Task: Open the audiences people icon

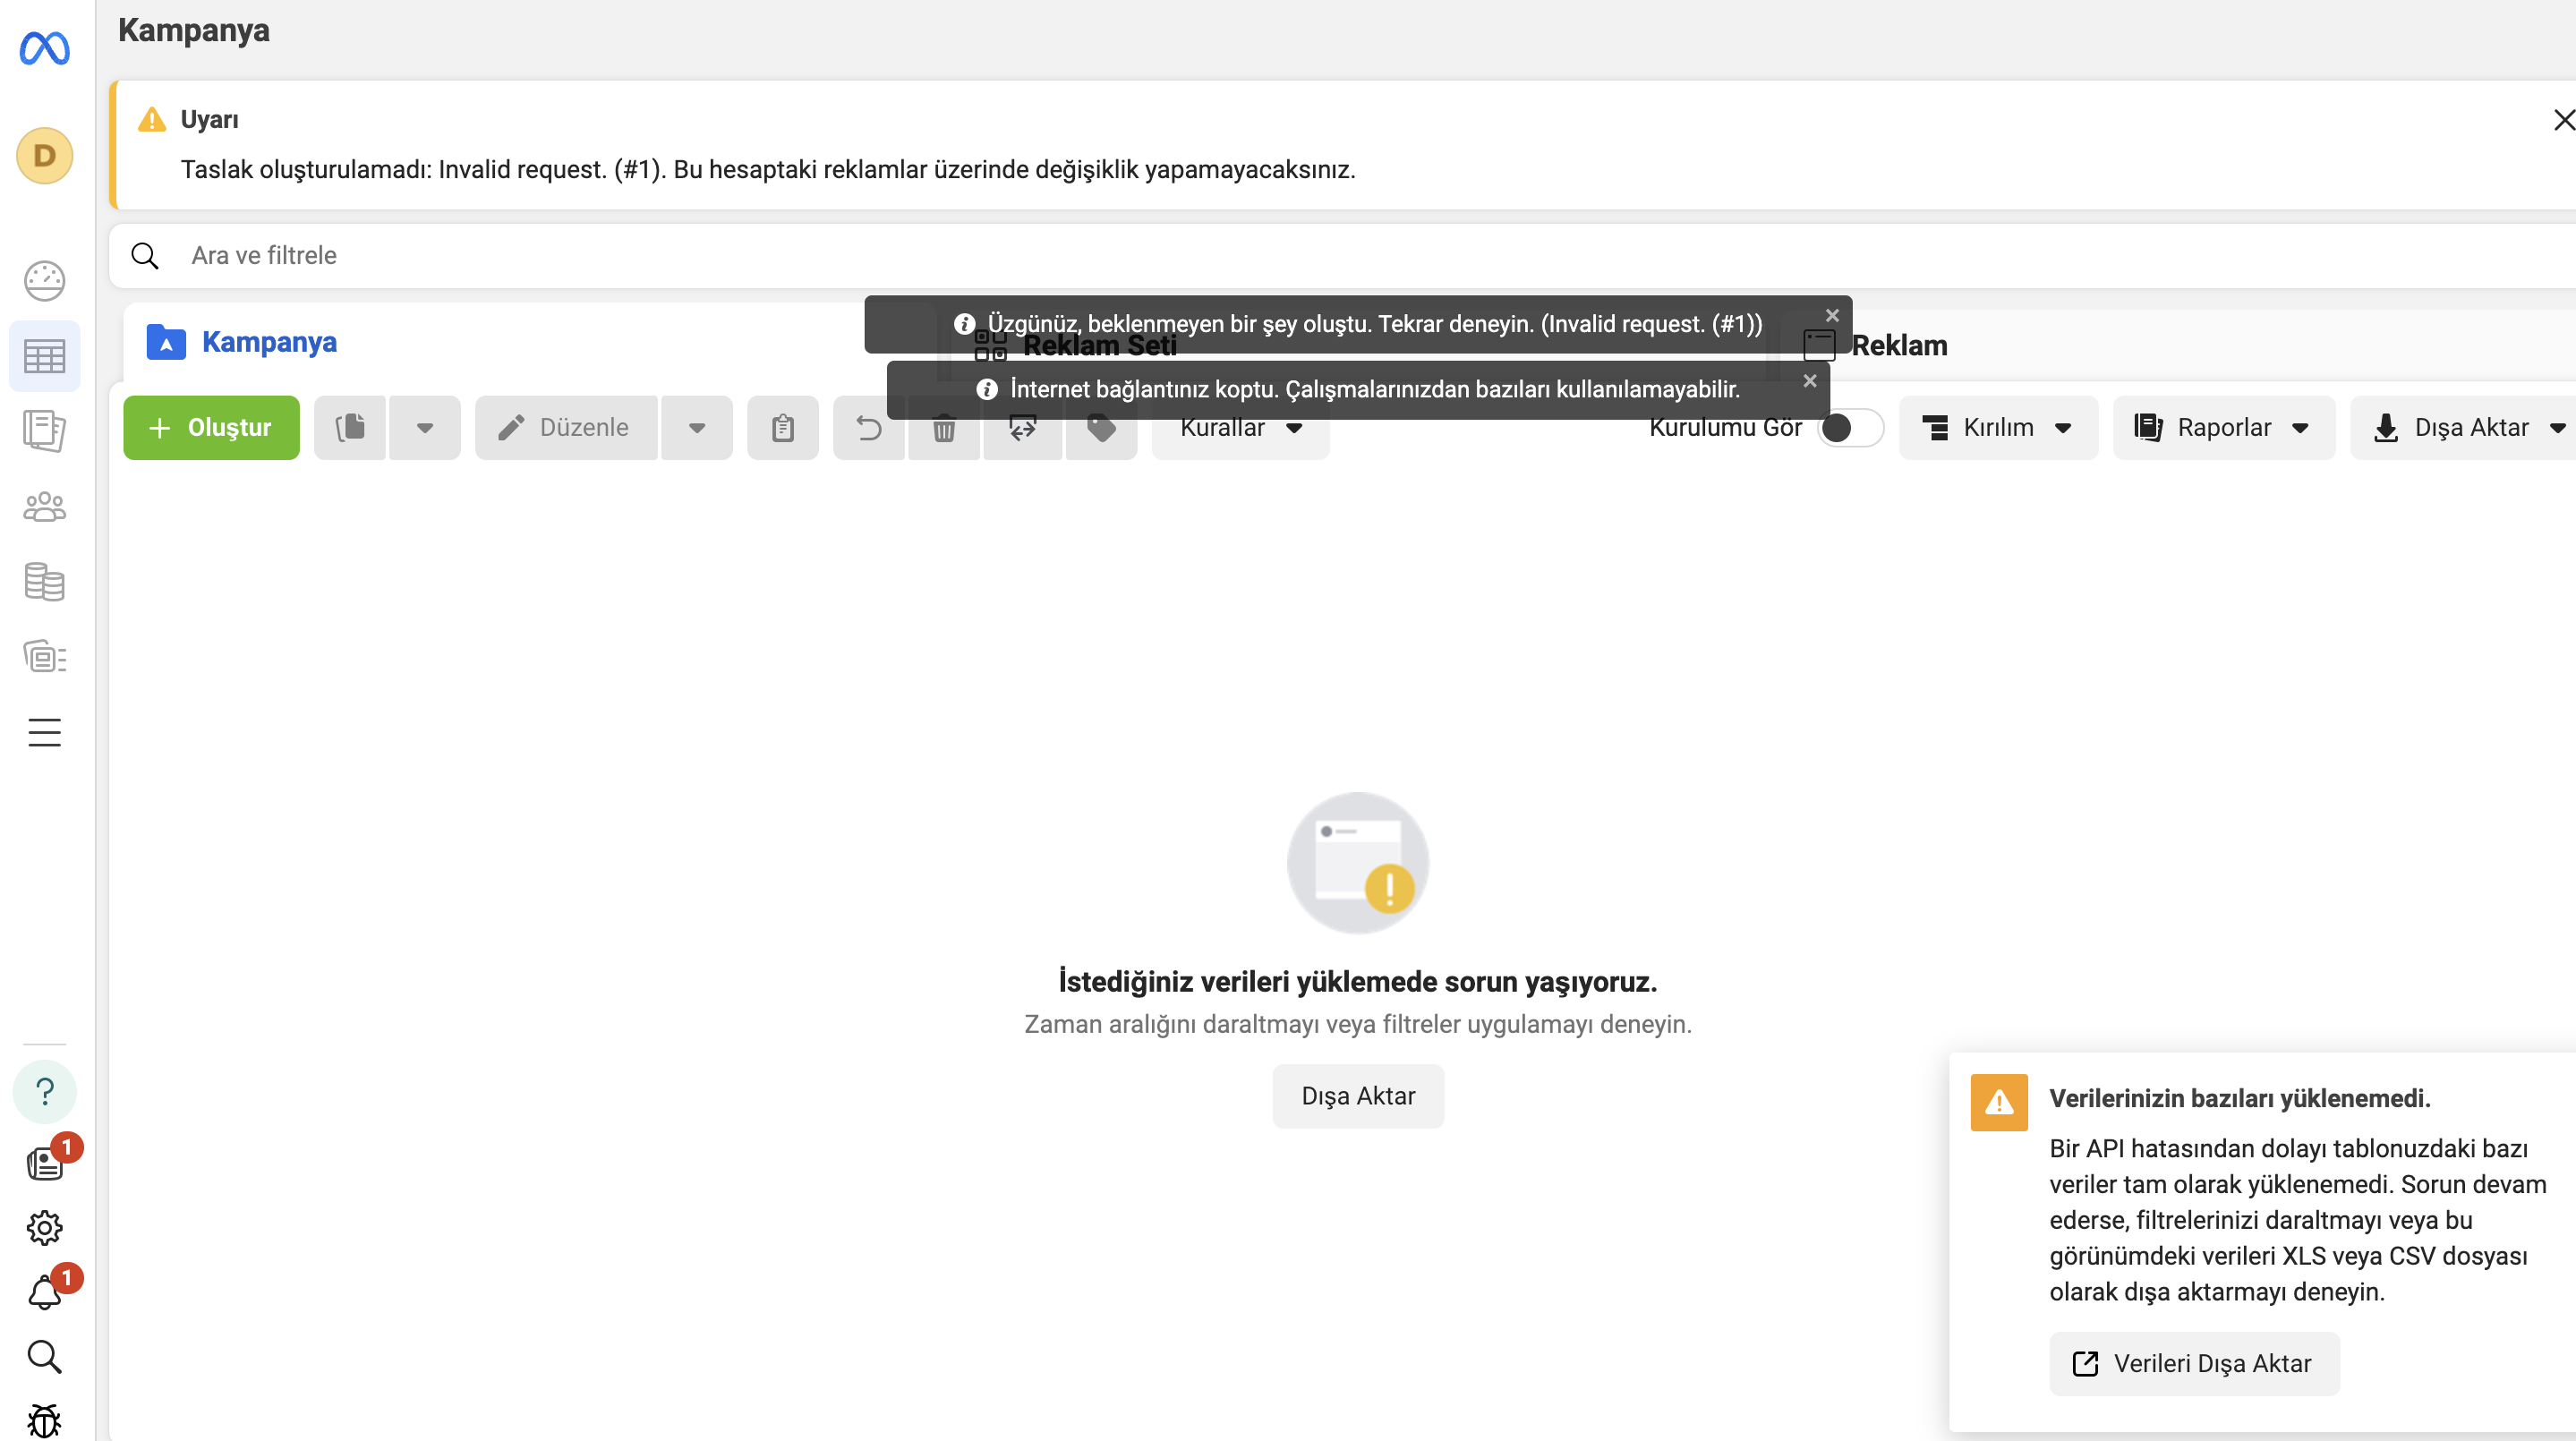Action: click(x=45, y=507)
